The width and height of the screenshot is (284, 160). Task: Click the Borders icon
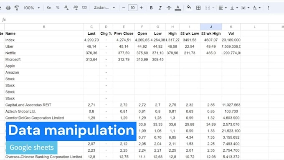(x=198, y=8)
